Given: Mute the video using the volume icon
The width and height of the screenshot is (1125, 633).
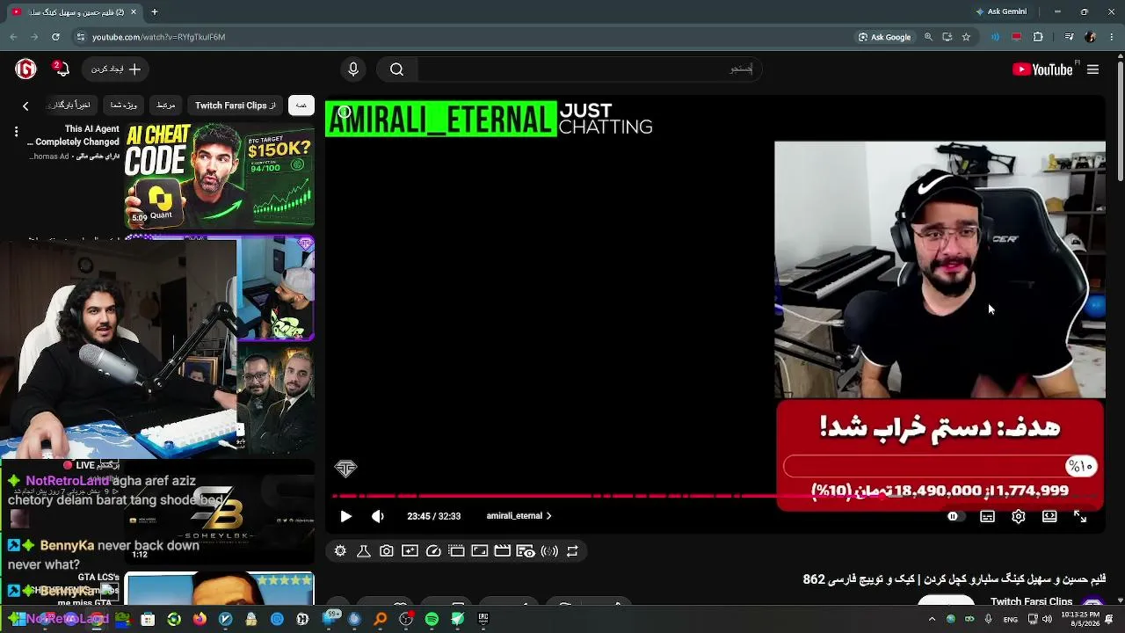Looking at the screenshot, I should [x=378, y=516].
